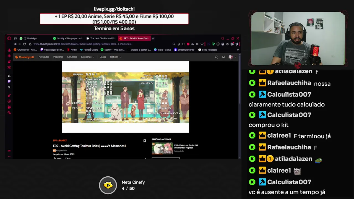The width and height of the screenshot is (354, 199).
Task: Click the Crunchyroll logo
Action: (24, 57)
